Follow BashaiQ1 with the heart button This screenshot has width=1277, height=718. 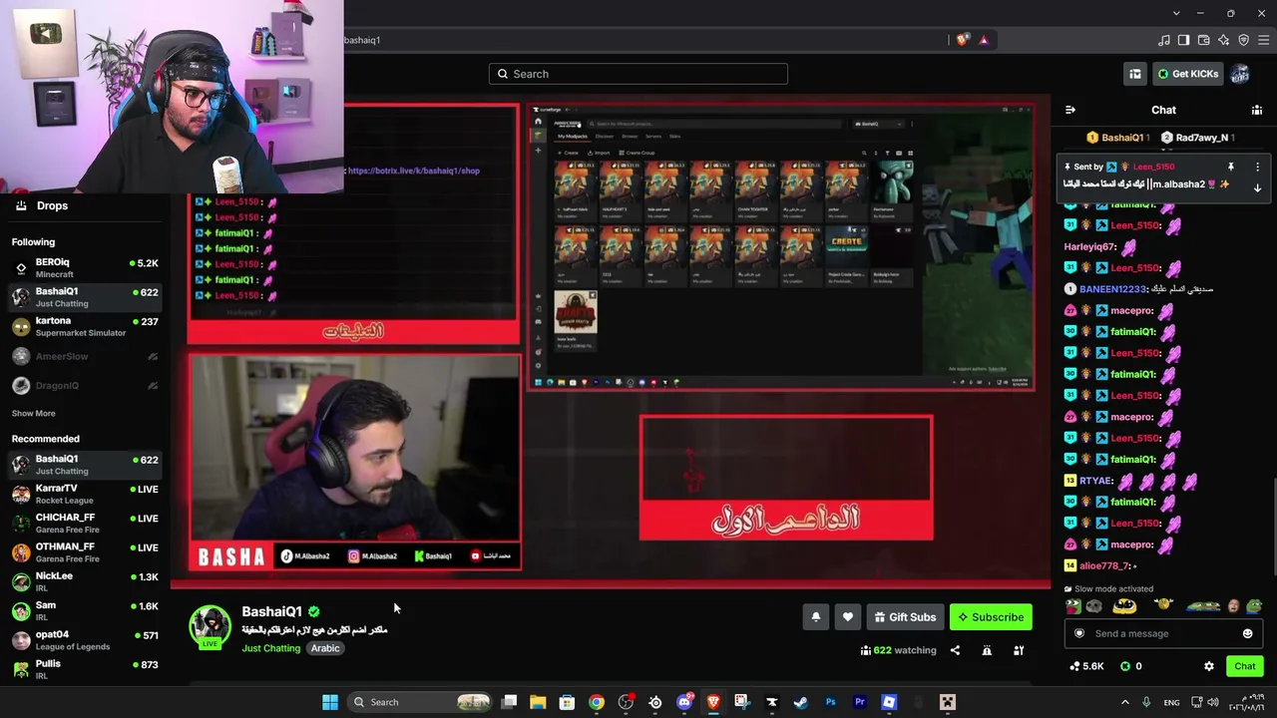click(x=848, y=617)
